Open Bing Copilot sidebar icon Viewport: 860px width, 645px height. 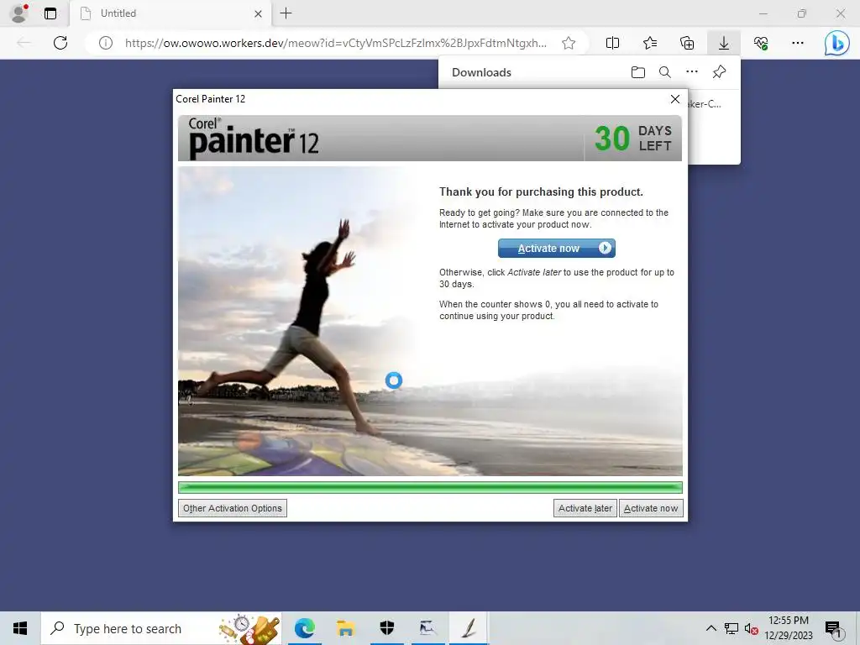pyautogui.click(x=837, y=43)
